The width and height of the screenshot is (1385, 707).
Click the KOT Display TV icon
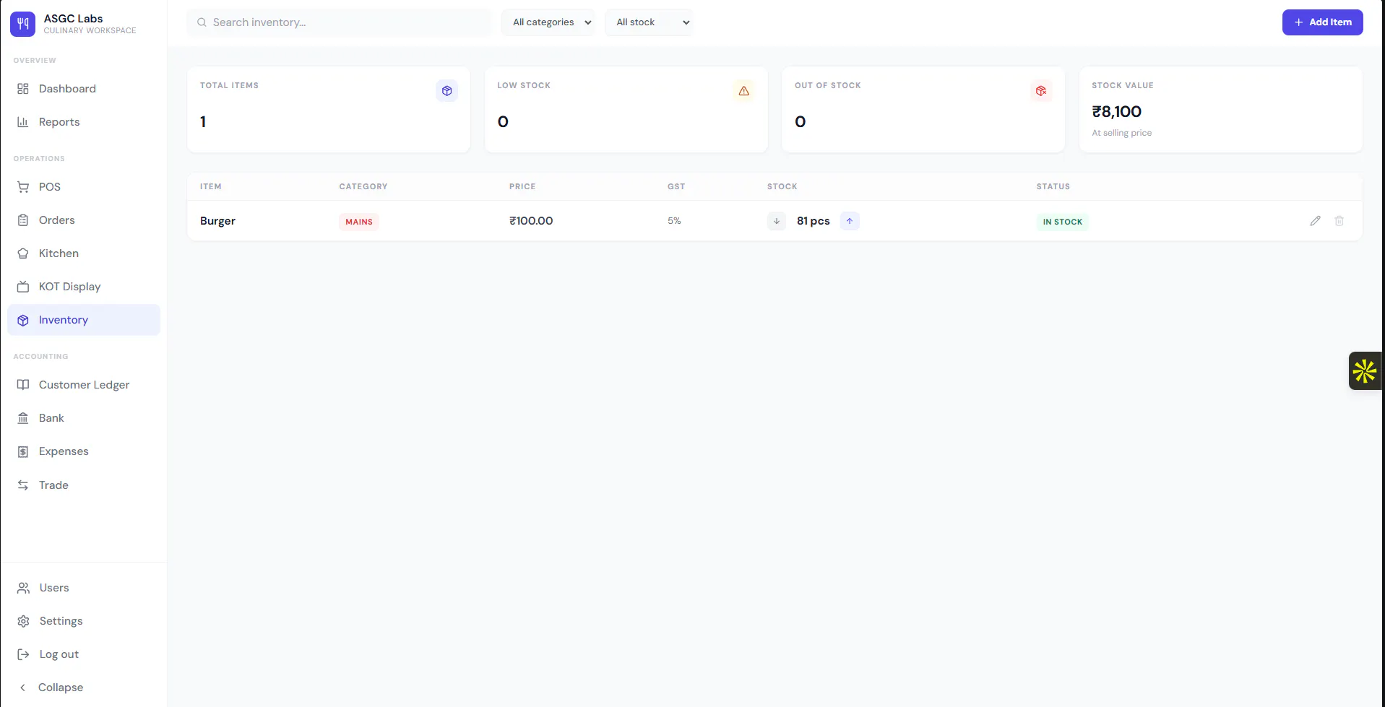23,287
